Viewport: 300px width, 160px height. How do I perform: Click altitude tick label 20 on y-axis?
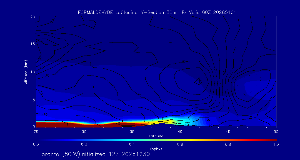coord(32,17)
